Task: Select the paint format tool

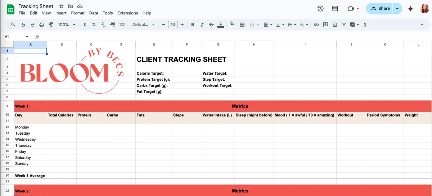Action: [x=51, y=25]
